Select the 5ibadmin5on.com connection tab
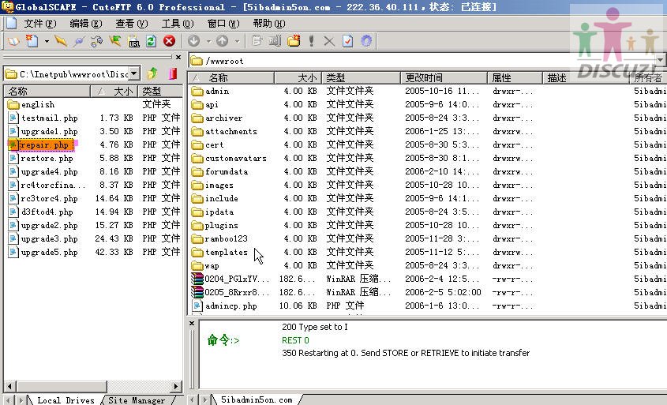This screenshot has height=405, width=667. 257,399
